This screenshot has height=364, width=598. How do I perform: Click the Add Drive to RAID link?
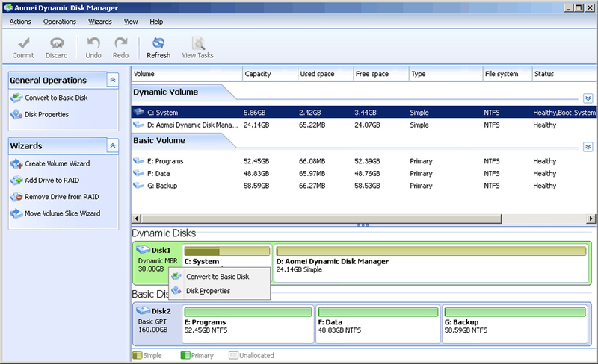click(52, 180)
